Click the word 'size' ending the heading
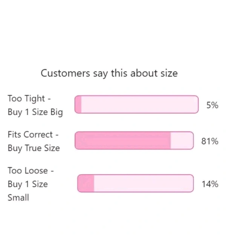 point(169,73)
